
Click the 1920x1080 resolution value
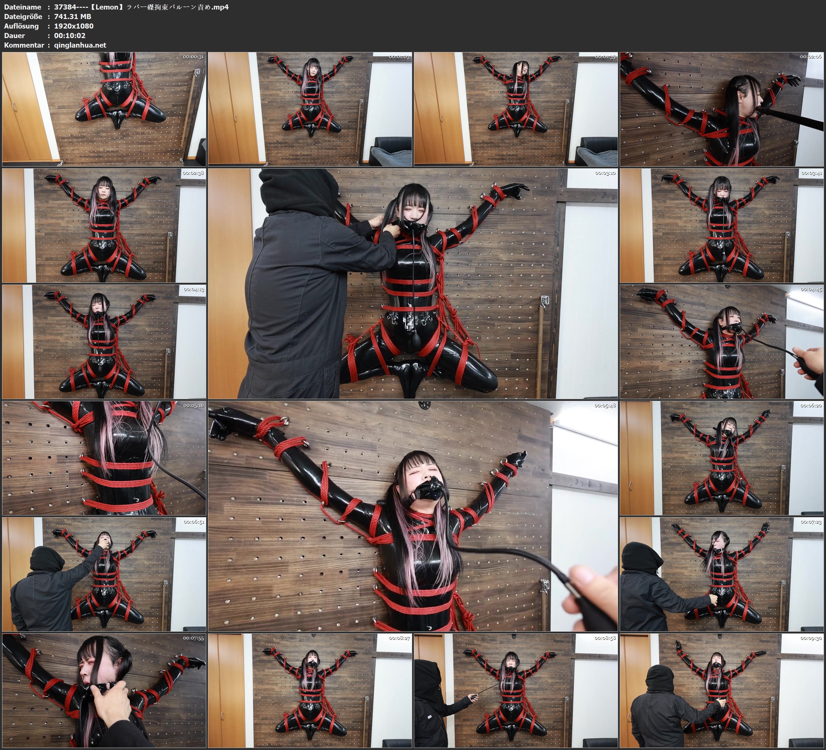pyautogui.click(x=74, y=26)
